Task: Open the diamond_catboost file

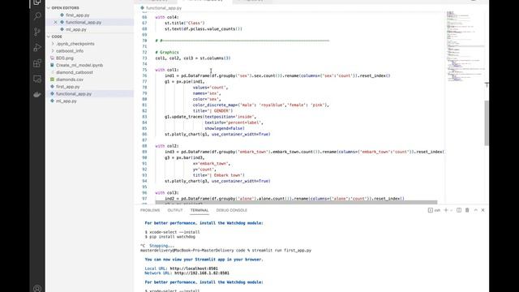Action: [x=75, y=72]
